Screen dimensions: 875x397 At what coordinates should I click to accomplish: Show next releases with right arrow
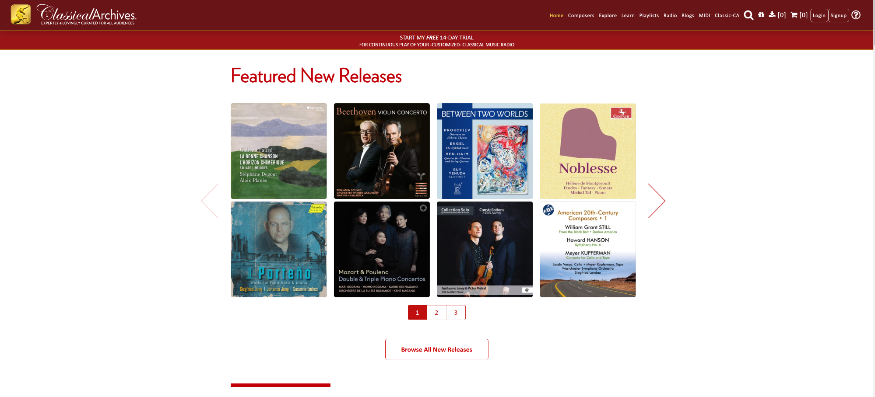click(x=657, y=201)
